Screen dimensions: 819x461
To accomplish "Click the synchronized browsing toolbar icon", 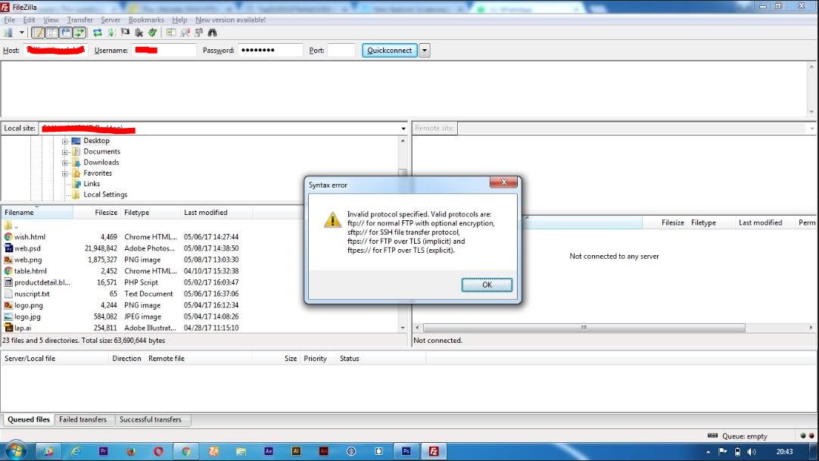I will tap(198, 33).
